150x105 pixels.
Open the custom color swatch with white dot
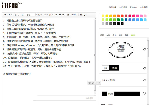pyautogui.click(x=122, y=23)
